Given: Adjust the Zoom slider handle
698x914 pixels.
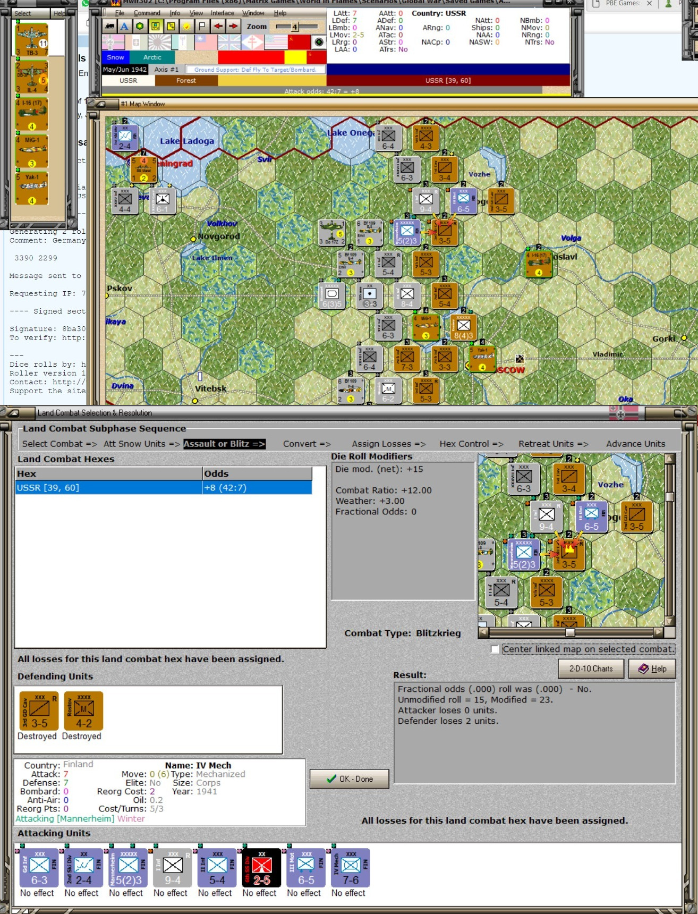Looking at the screenshot, I should [x=295, y=27].
